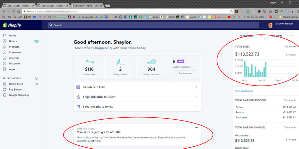Open Orders from the sidebar
The height and width of the screenshot is (149, 299).
(x=13, y=41)
